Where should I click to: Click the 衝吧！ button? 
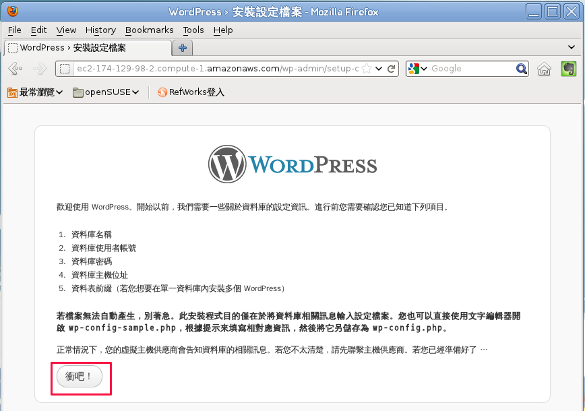(80, 377)
